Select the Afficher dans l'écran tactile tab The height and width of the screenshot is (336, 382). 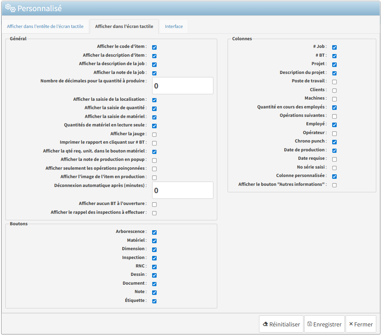(x=124, y=26)
